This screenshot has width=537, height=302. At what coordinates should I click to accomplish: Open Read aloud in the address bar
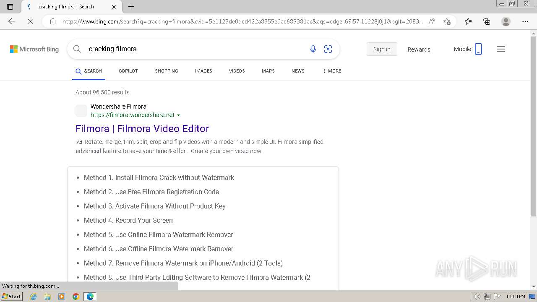tap(432, 21)
